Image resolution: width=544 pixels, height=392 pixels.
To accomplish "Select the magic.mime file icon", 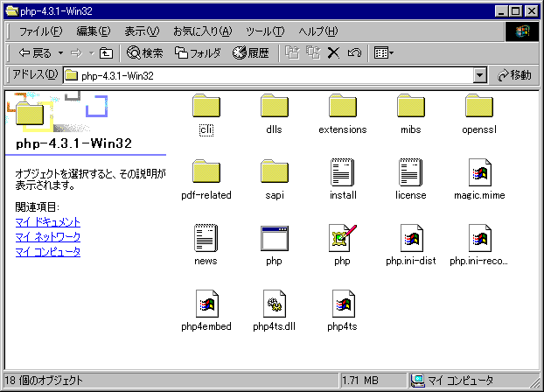I will (480, 172).
